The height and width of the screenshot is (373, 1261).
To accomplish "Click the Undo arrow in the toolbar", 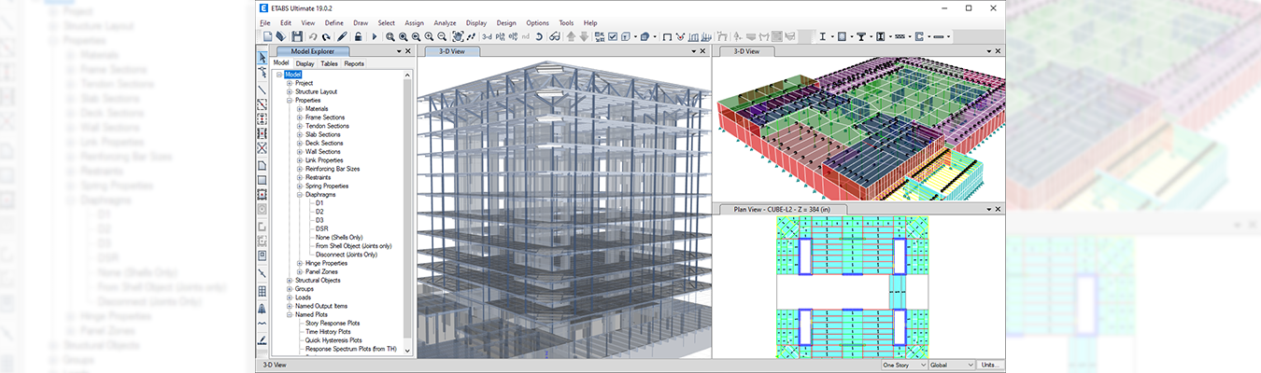I will pyautogui.click(x=313, y=36).
